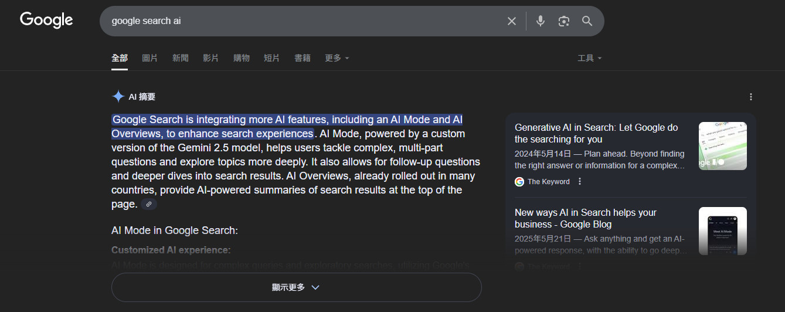The height and width of the screenshot is (312, 785).
Task: Click the 2025年5月21日 article date text
Action: (542, 239)
